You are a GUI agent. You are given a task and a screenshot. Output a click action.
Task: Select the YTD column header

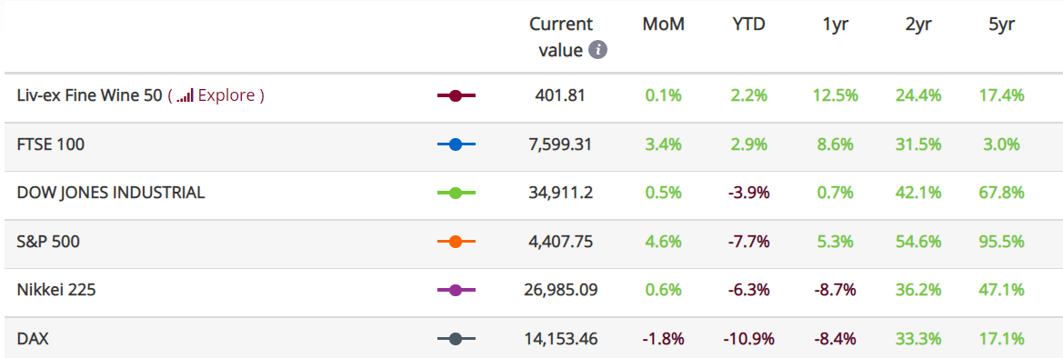click(x=749, y=25)
